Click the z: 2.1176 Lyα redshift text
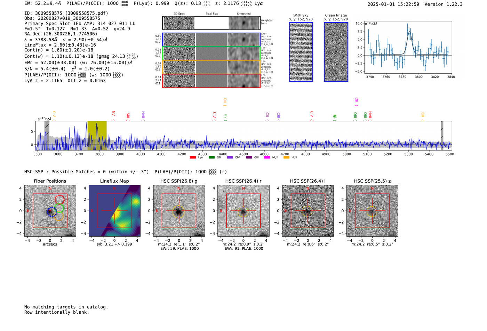The image size is (487, 331). [x=239, y=3]
